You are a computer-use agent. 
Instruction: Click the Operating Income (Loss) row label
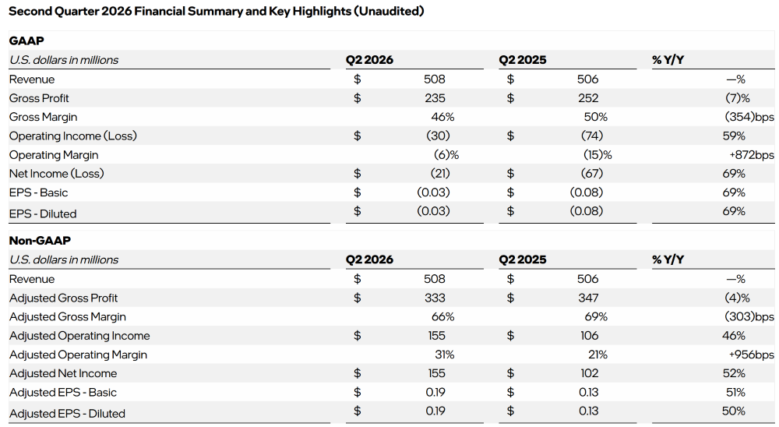click(x=72, y=136)
